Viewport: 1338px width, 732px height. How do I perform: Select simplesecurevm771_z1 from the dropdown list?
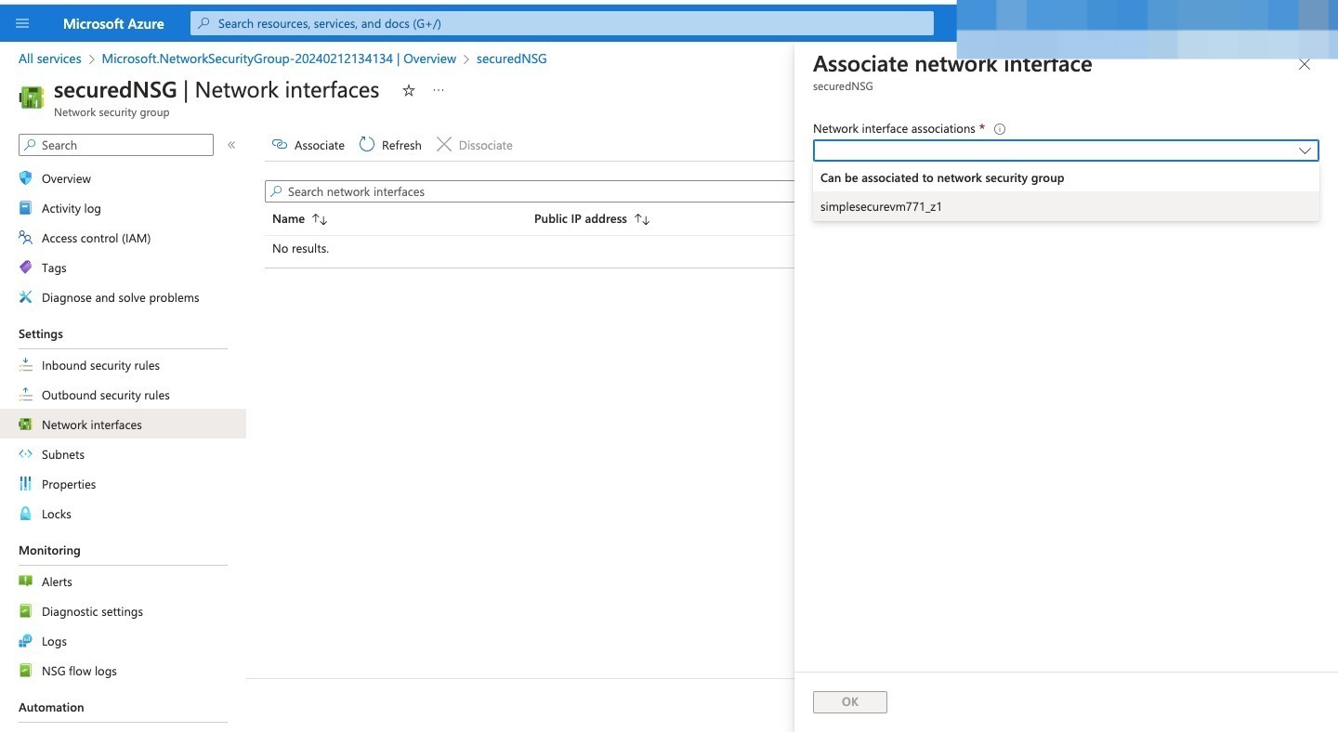[x=1066, y=206]
